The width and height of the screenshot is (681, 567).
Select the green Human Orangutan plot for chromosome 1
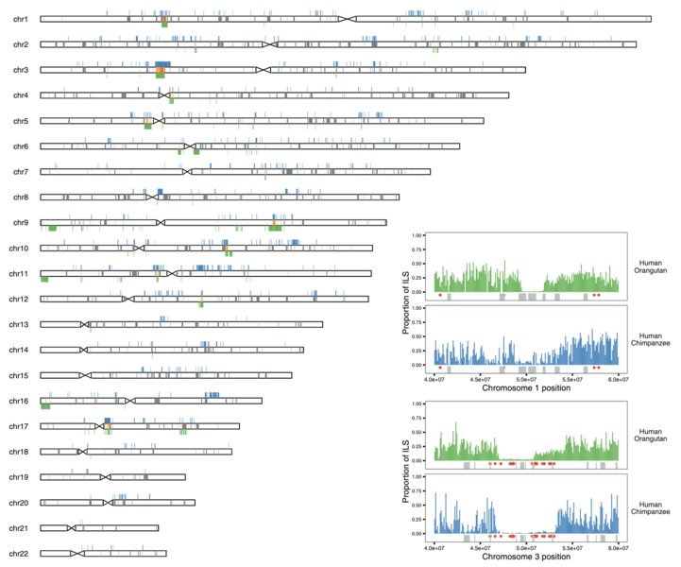[525, 269]
